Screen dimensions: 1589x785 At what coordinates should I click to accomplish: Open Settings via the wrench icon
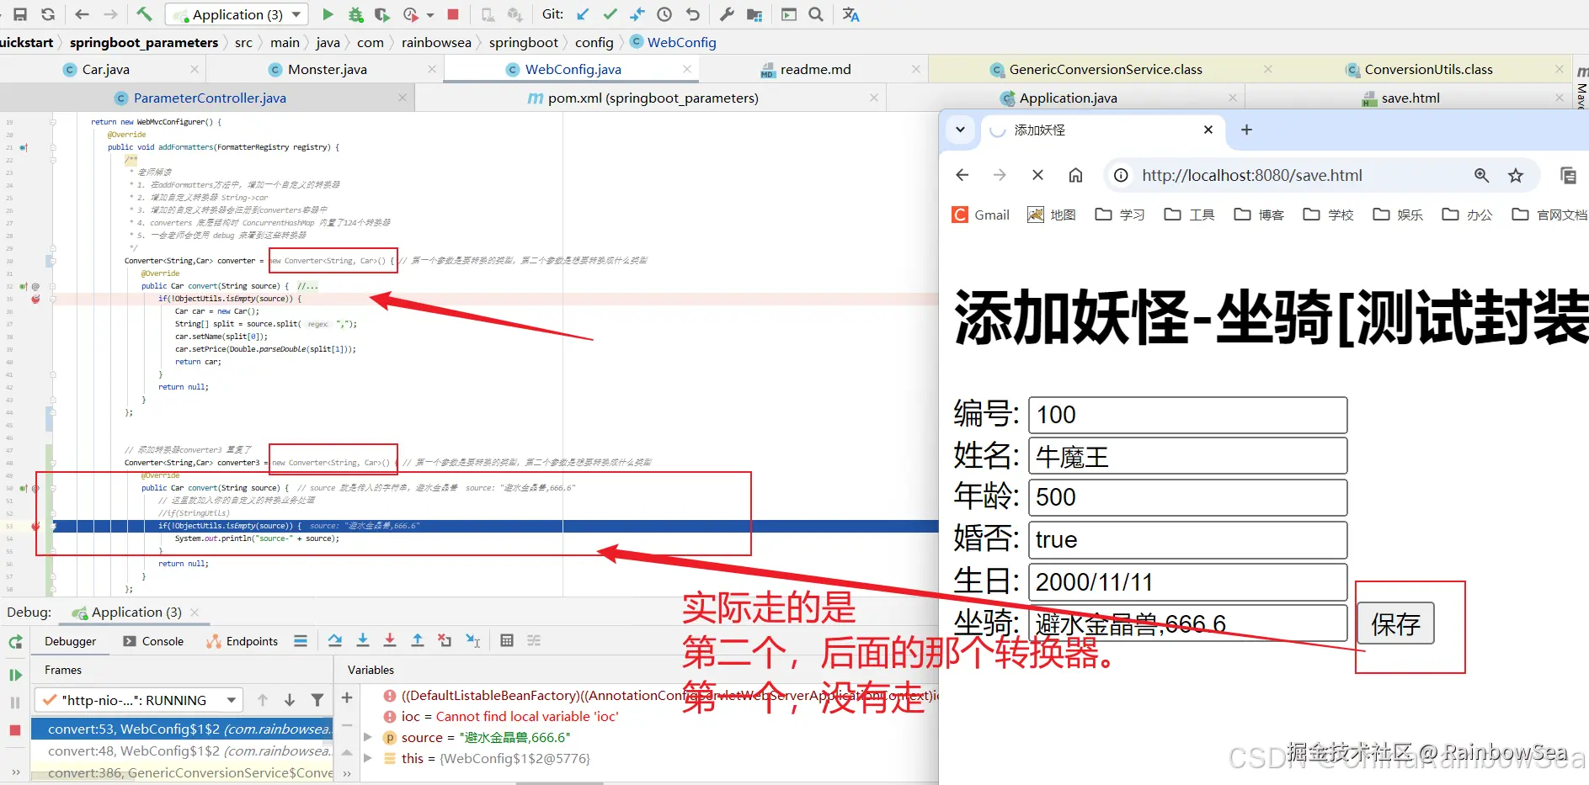(x=728, y=14)
